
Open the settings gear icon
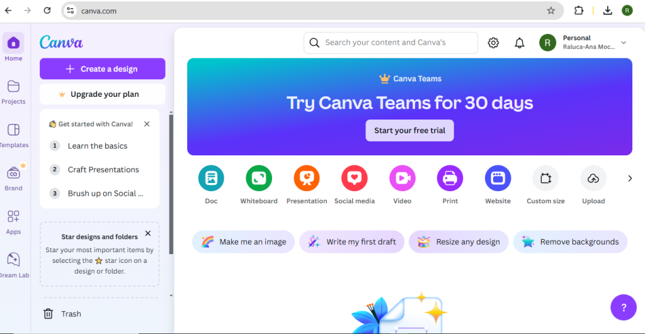point(493,43)
